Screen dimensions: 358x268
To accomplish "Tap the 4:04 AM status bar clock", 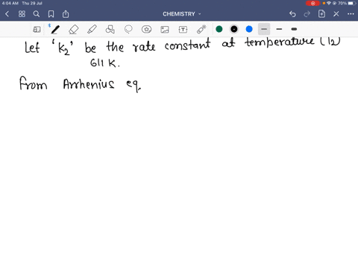I will pyautogui.click(x=10, y=3).
